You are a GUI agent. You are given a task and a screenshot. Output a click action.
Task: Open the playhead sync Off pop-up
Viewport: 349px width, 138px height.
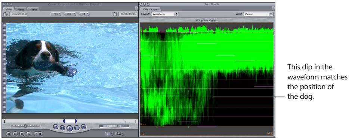70,14
